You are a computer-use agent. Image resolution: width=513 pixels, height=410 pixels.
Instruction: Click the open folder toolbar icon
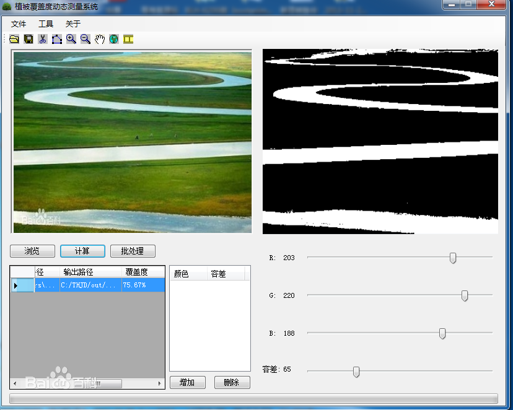(14, 39)
